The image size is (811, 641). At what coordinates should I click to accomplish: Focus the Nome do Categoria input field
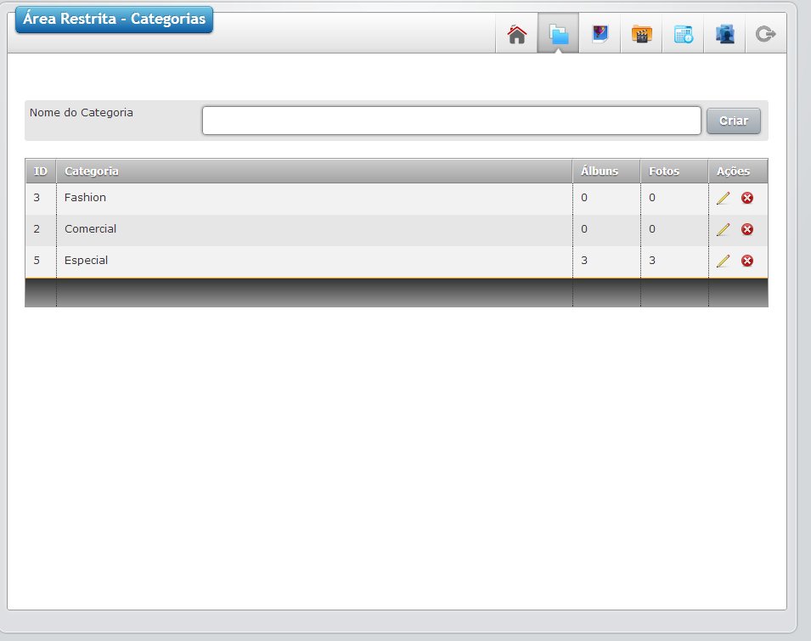[452, 121]
